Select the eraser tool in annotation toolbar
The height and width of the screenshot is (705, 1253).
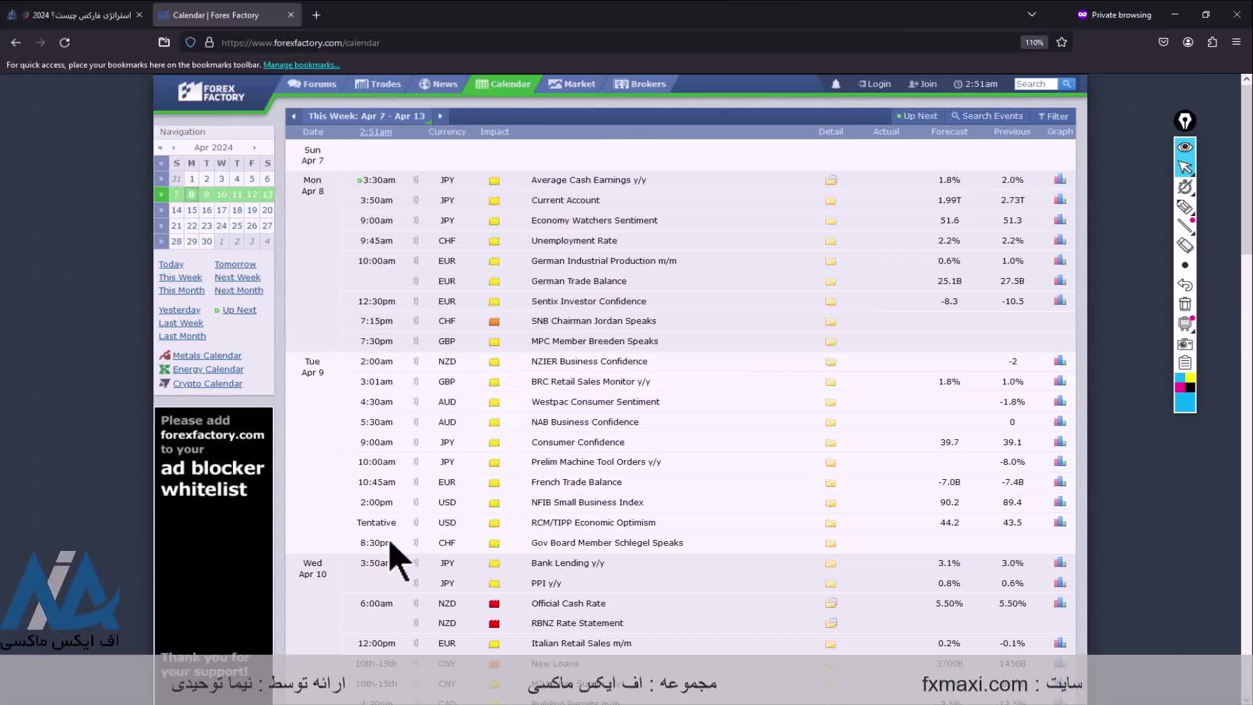pos(1184,245)
